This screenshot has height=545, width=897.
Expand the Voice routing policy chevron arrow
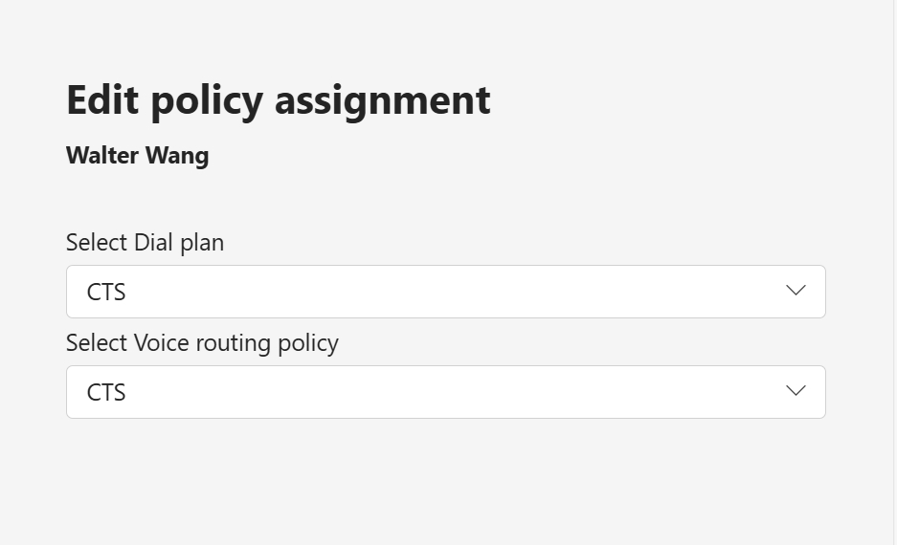pos(796,391)
